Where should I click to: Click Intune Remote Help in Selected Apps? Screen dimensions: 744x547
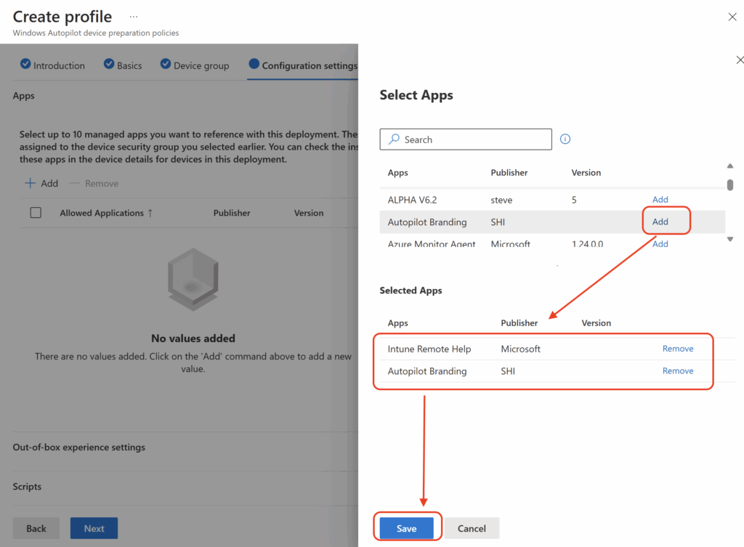429,349
